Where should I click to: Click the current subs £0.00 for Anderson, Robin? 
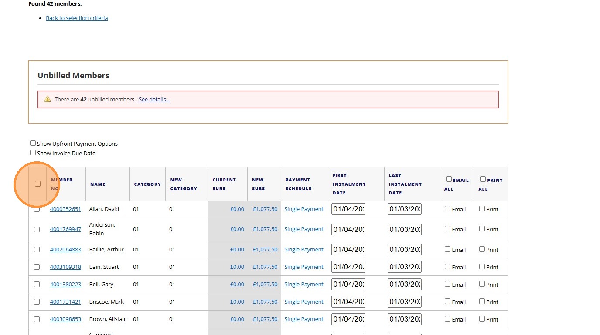237,229
